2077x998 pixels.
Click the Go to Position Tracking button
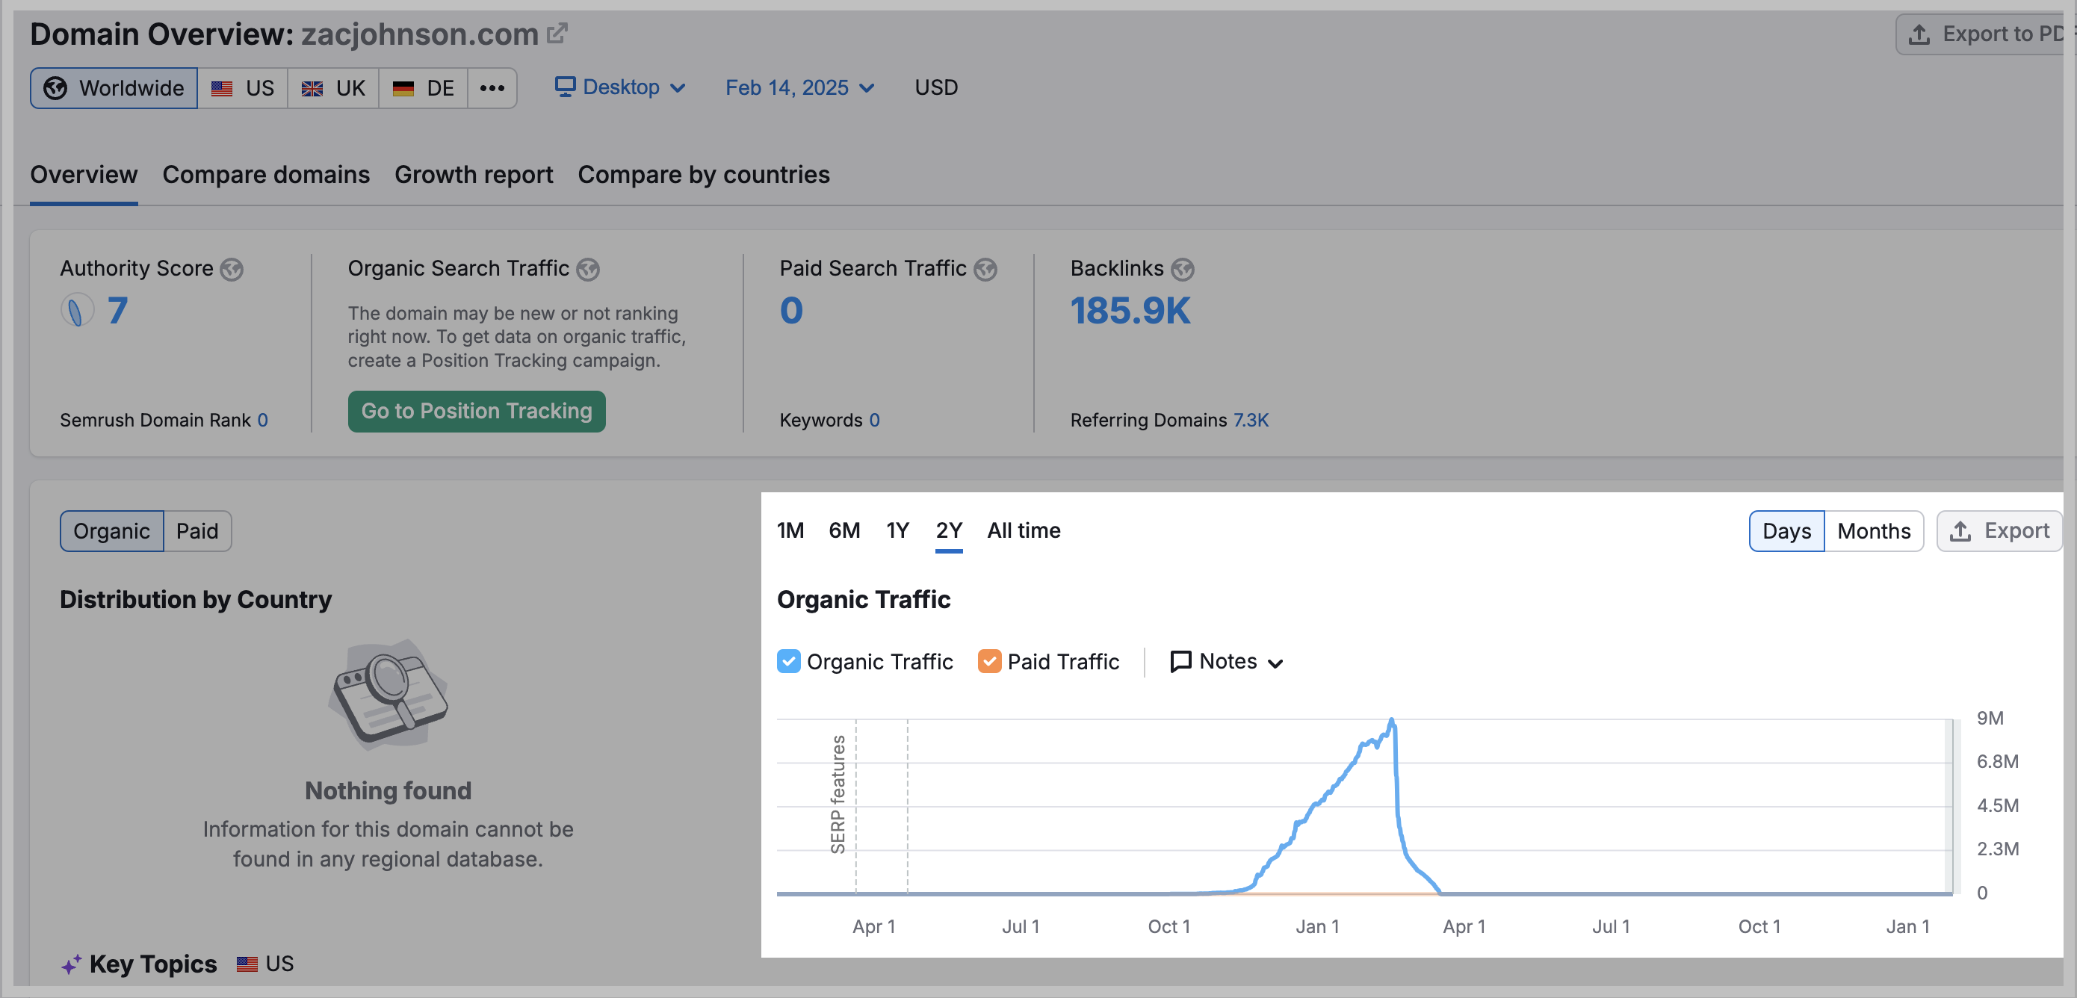pos(476,411)
